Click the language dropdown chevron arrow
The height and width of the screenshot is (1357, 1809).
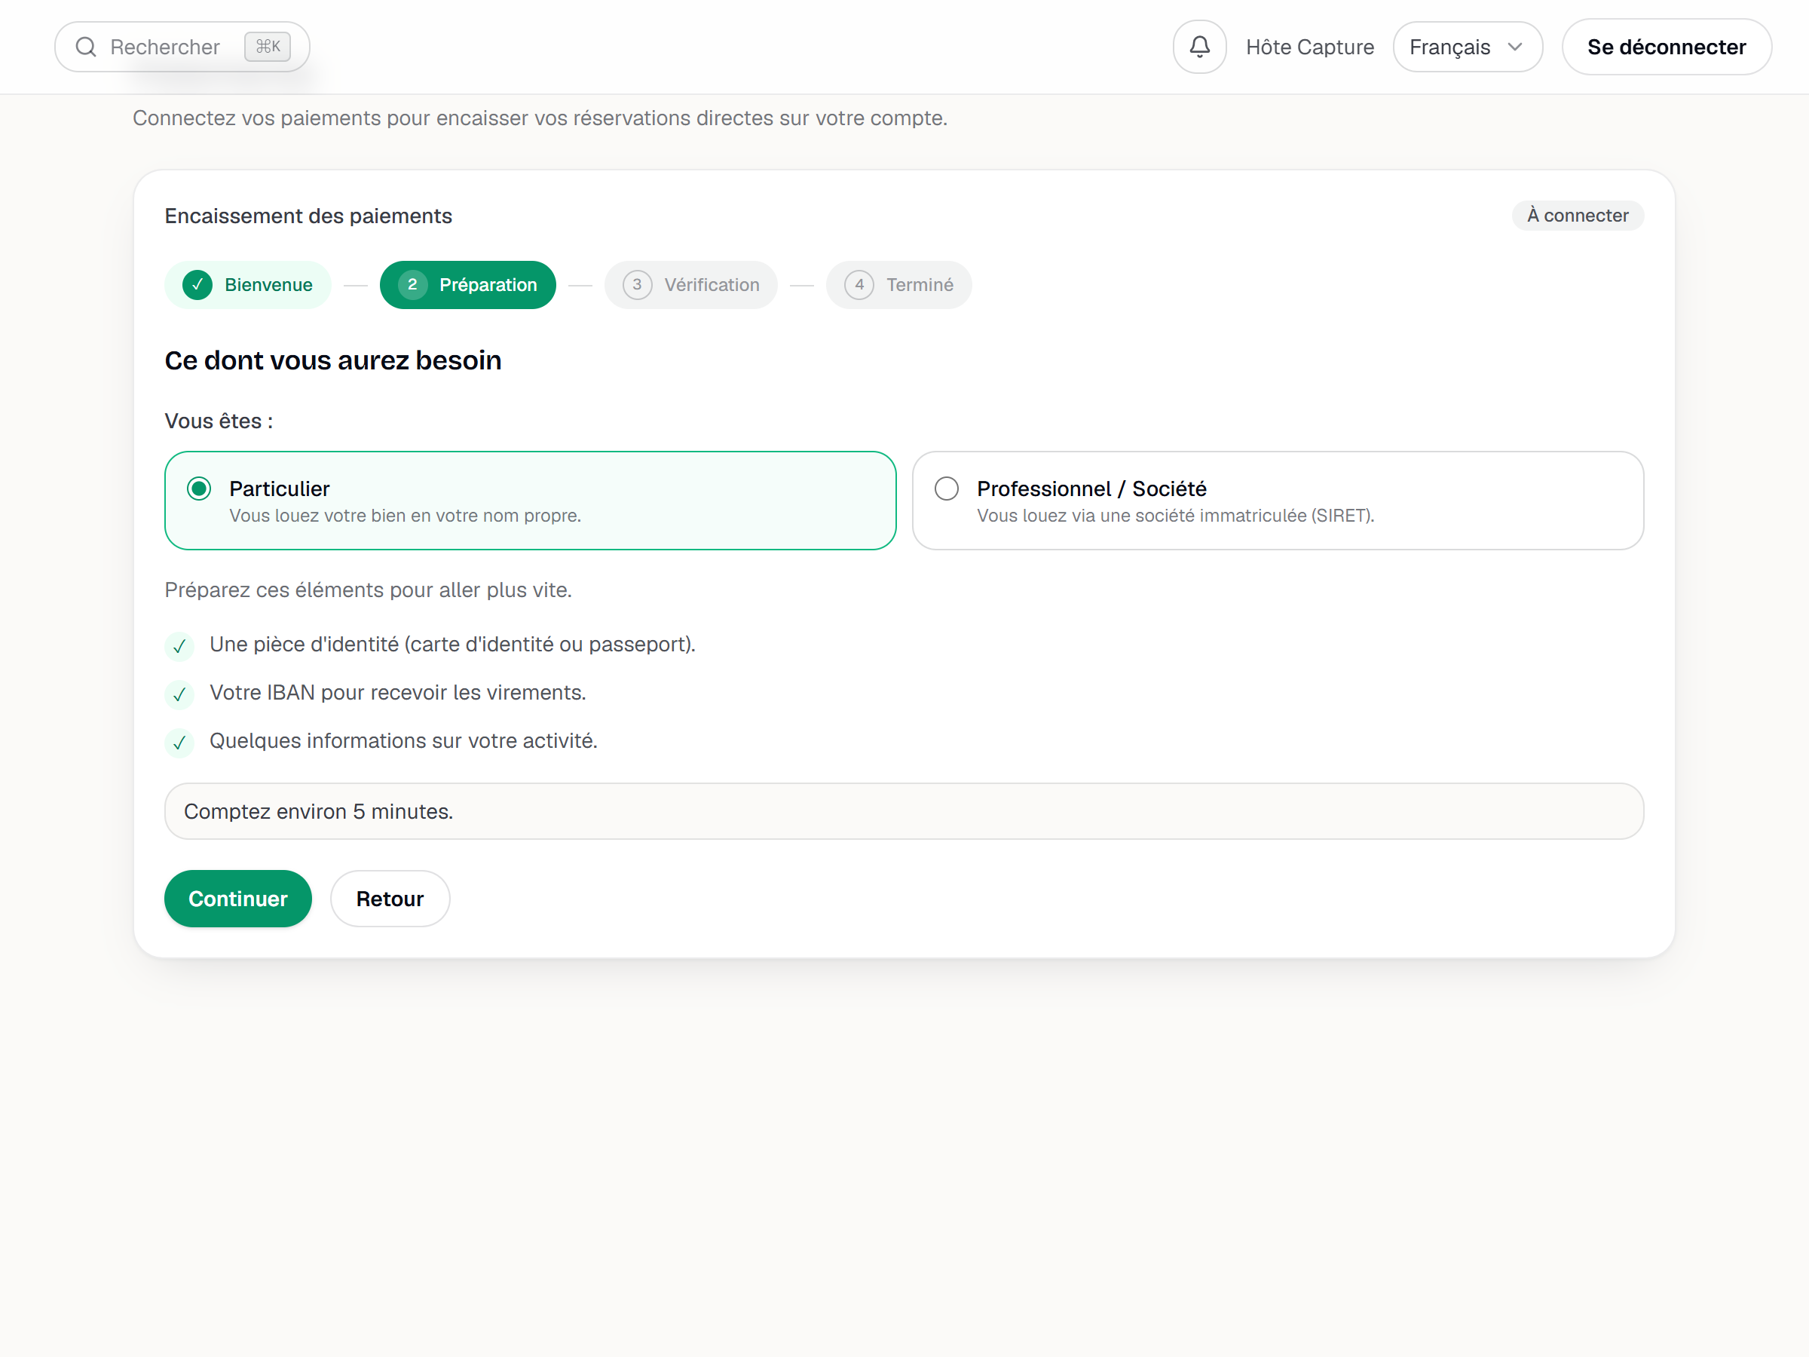1514,47
